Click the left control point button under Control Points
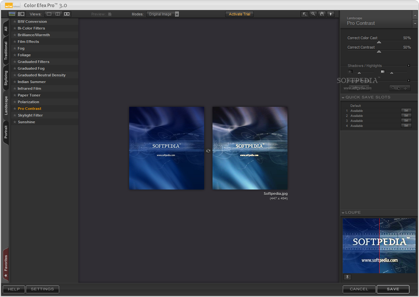 (359, 88)
